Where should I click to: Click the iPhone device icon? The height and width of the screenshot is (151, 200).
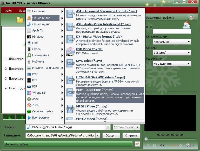tap(29, 49)
